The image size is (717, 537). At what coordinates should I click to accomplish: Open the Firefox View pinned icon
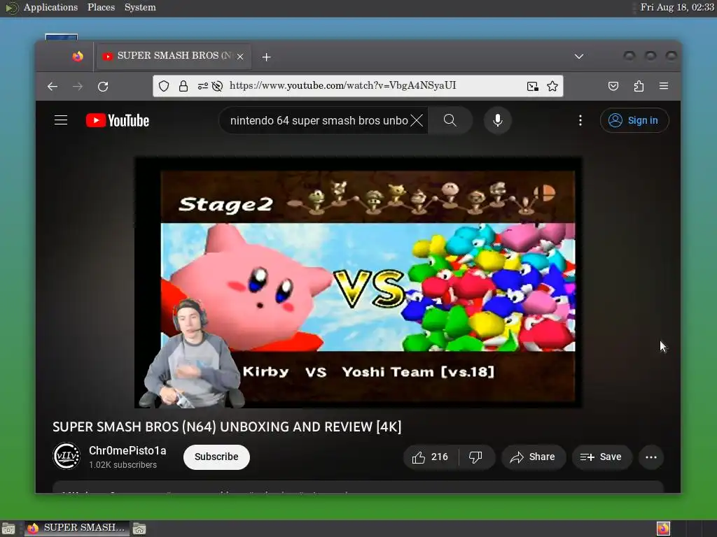[78, 56]
